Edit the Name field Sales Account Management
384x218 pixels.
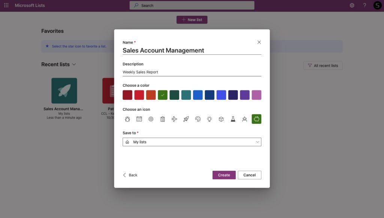tap(192, 50)
